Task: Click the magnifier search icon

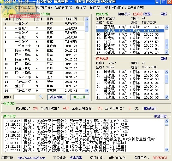Action: click(41, 97)
